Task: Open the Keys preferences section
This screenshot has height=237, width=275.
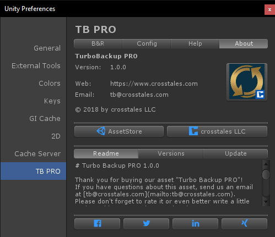Action: coord(33,101)
